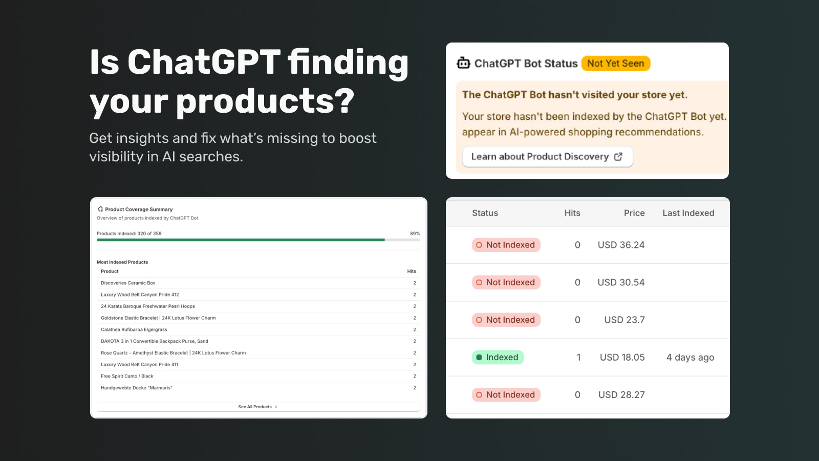
Task: Sort by the Status column header
Action: click(x=485, y=213)
